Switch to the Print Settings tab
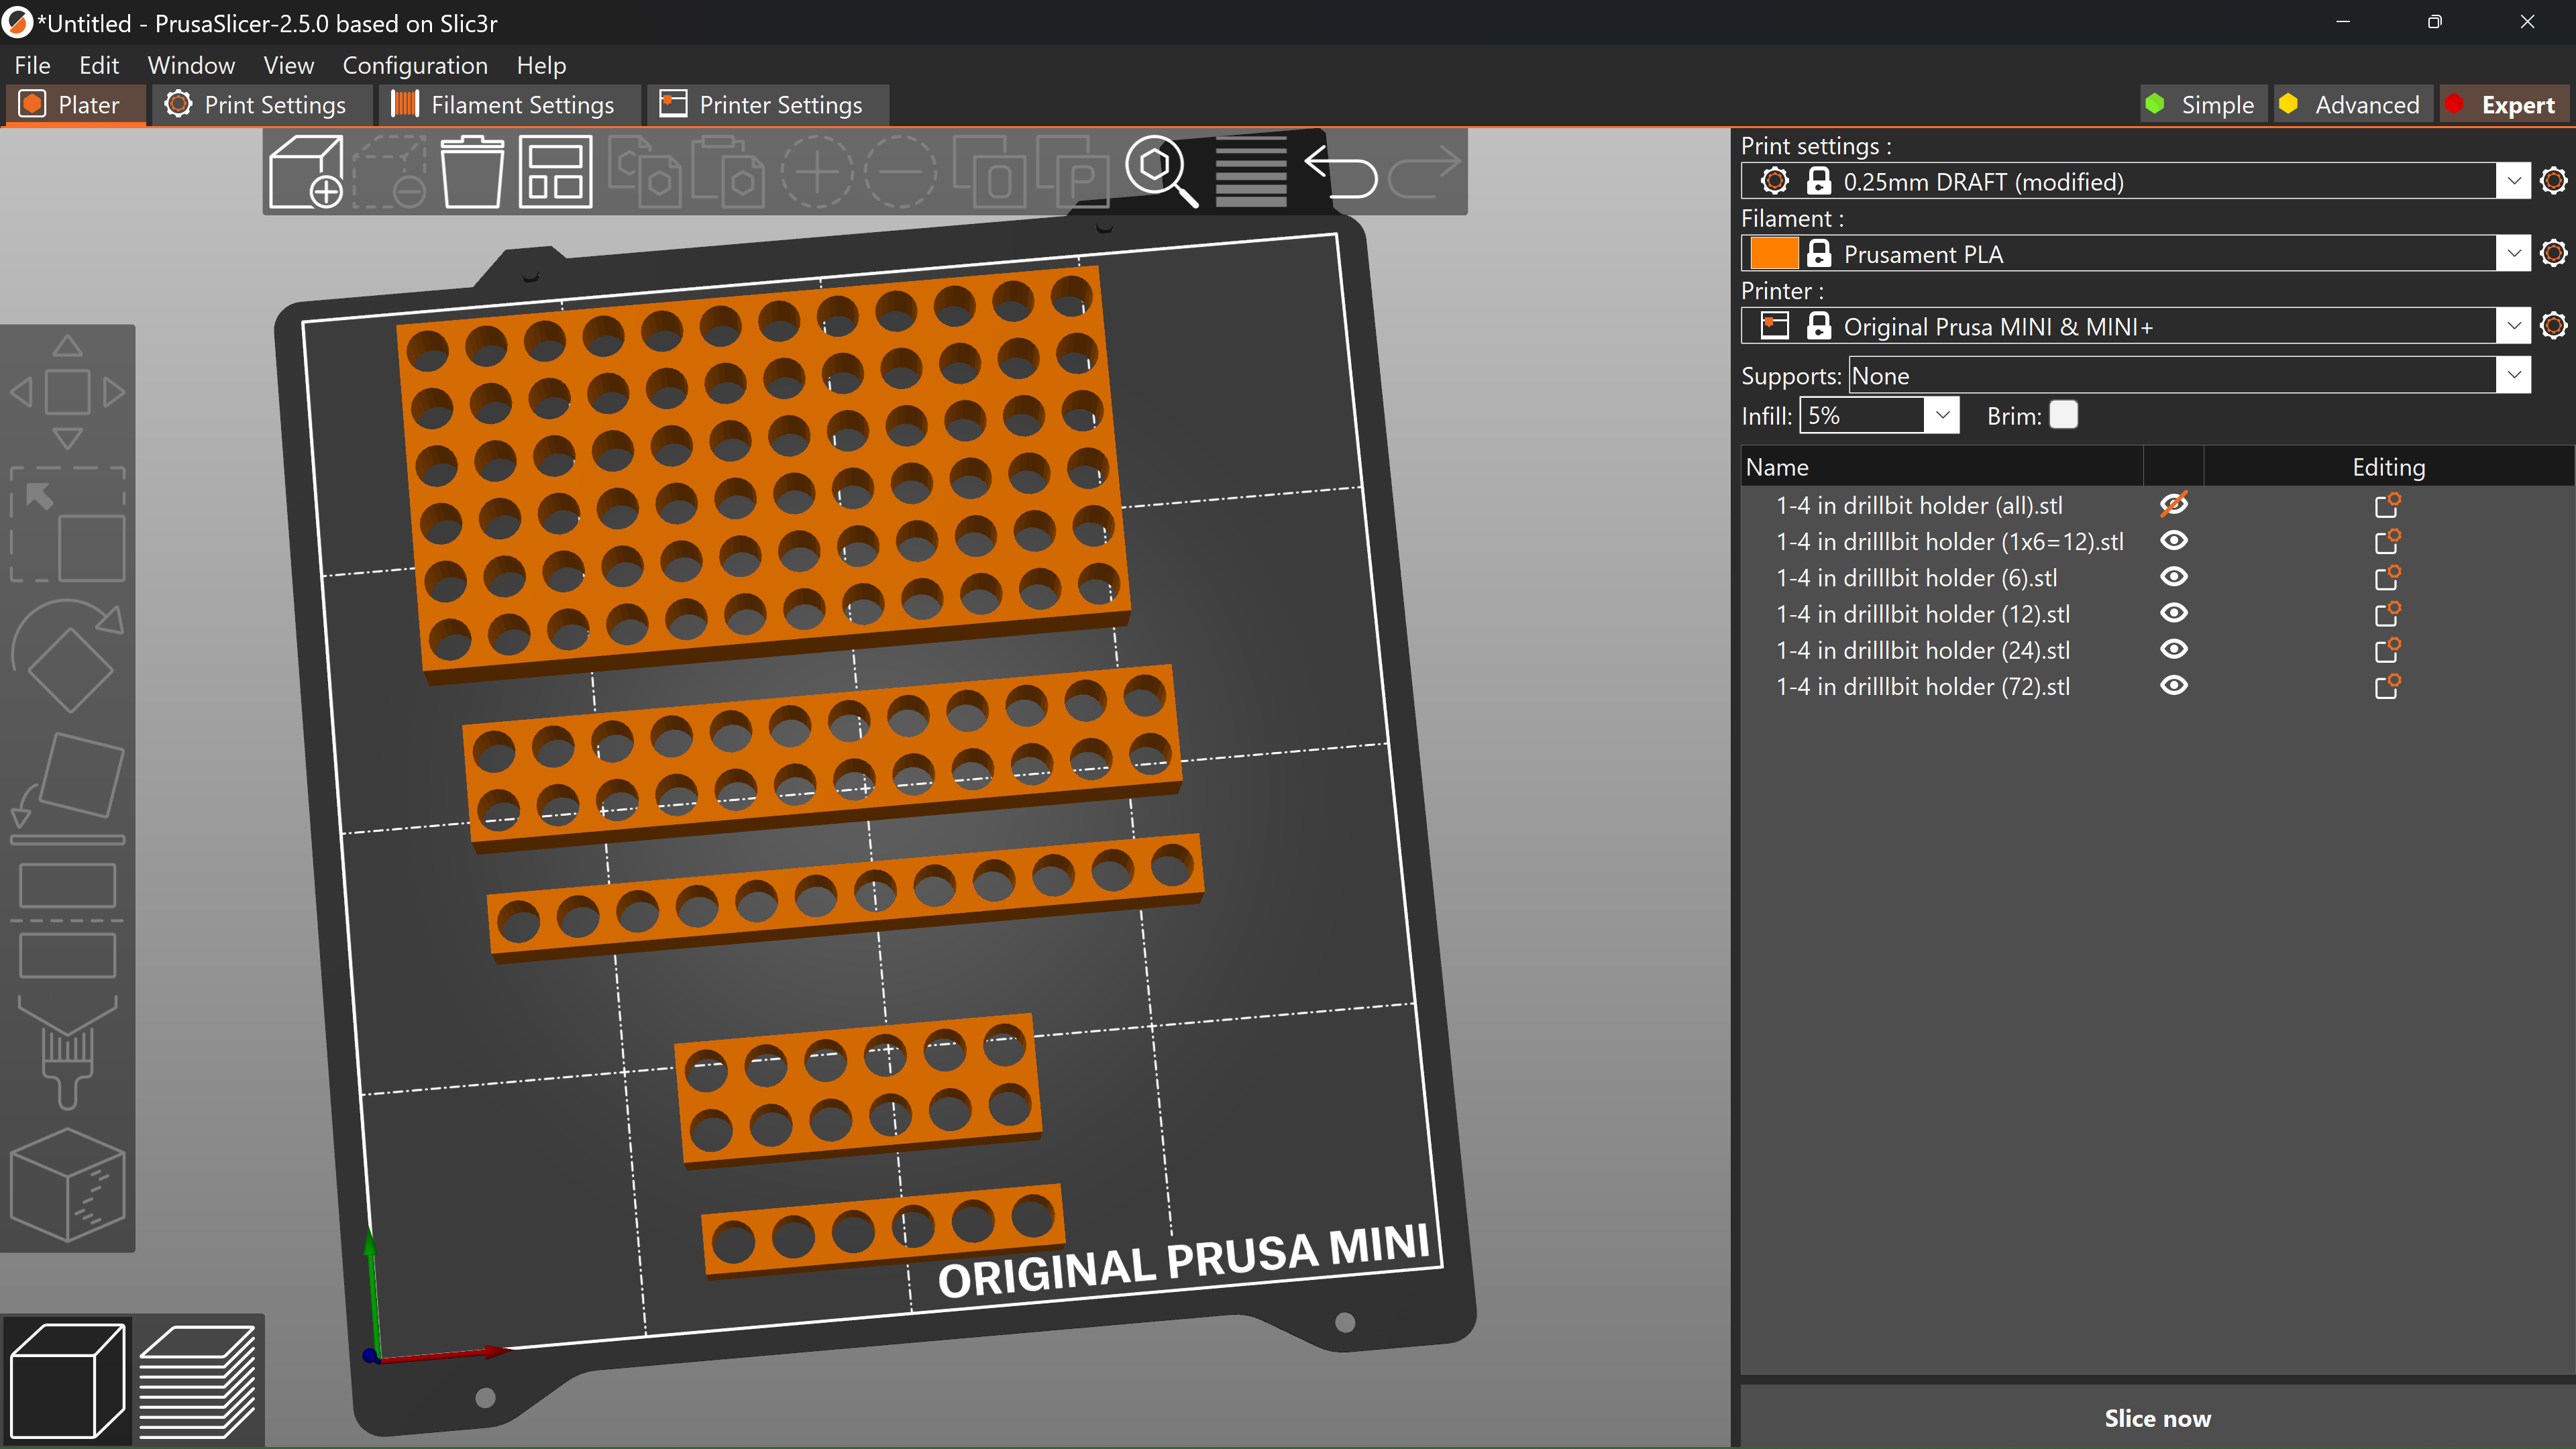 pyautogui.click(x=262, y=104)
